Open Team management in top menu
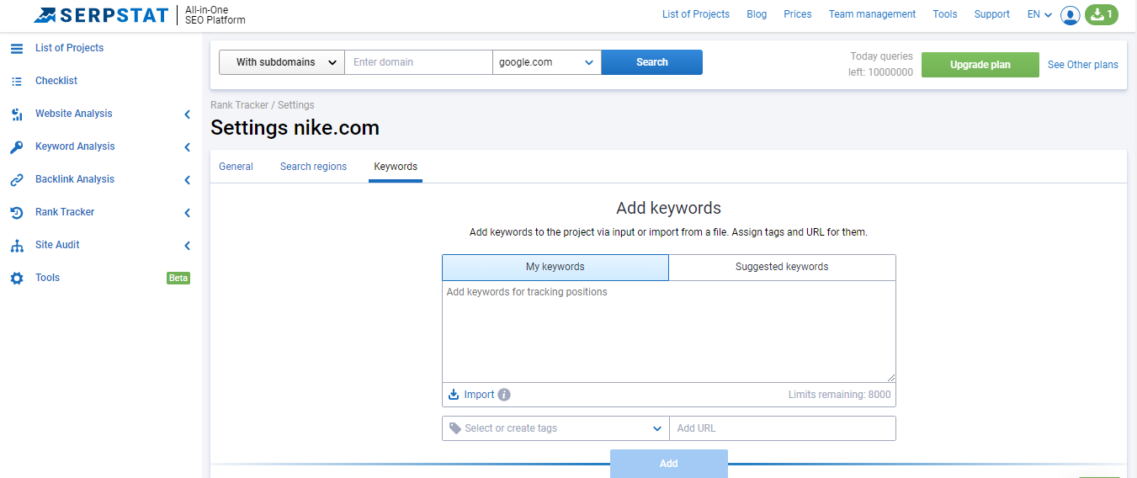Viewport: 1137px width, 478px height. coord(872,14)
